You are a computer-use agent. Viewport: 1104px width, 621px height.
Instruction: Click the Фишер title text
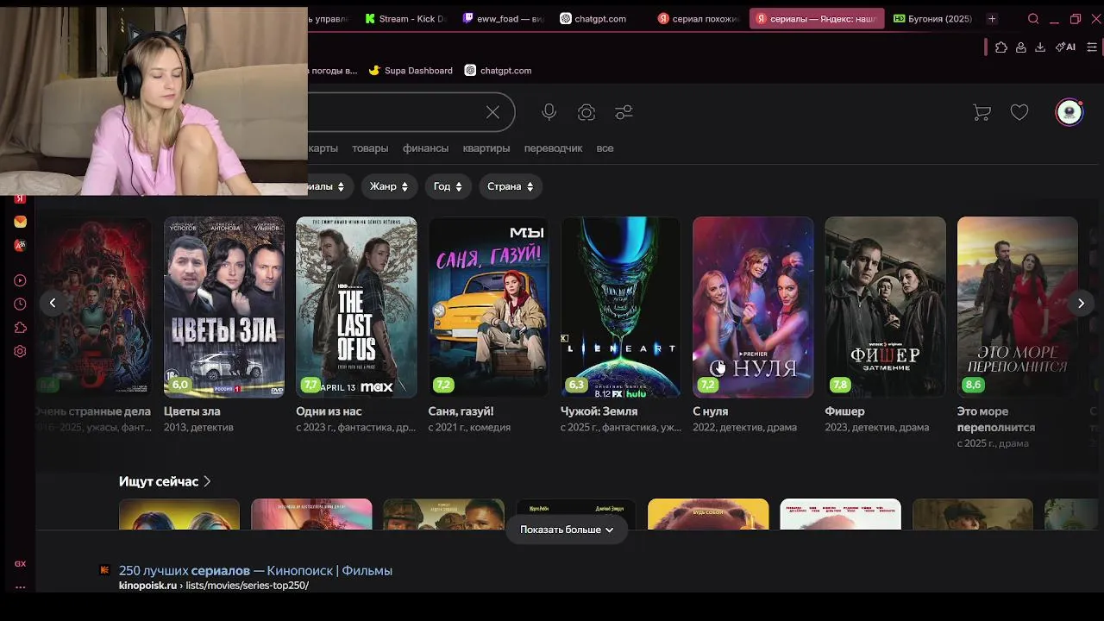coord(844,411)
